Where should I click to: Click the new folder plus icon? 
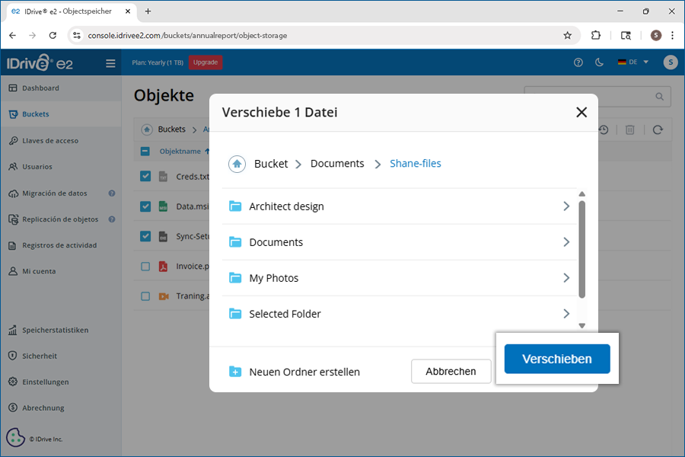pos(235,372)
